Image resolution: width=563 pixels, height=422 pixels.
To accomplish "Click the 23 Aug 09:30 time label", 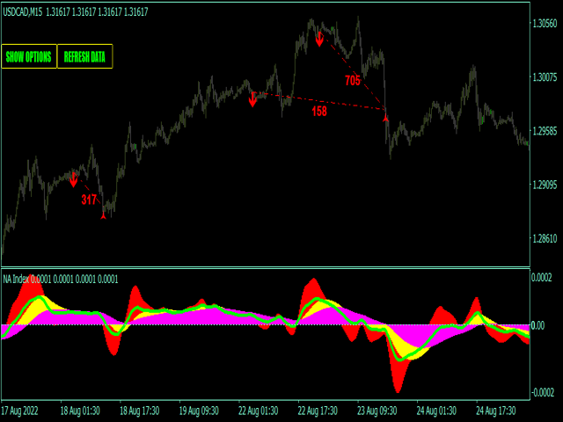I will coord(377,411).
